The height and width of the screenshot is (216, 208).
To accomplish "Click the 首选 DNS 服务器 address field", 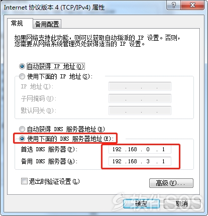I will pyautogui.click(x=140, y=149).
